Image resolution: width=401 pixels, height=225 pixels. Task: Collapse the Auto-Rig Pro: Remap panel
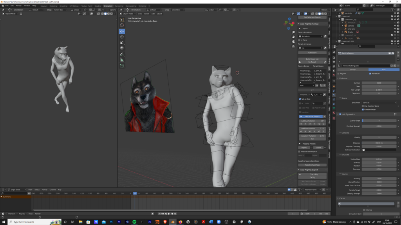[x=299, y=24]
